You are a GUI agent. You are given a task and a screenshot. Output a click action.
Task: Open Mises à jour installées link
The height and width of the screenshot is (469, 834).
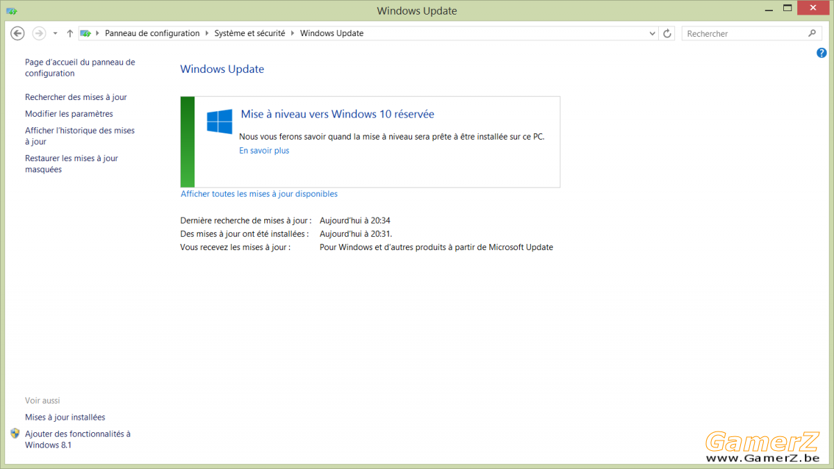pyautogui.click(x=65, y=418)
